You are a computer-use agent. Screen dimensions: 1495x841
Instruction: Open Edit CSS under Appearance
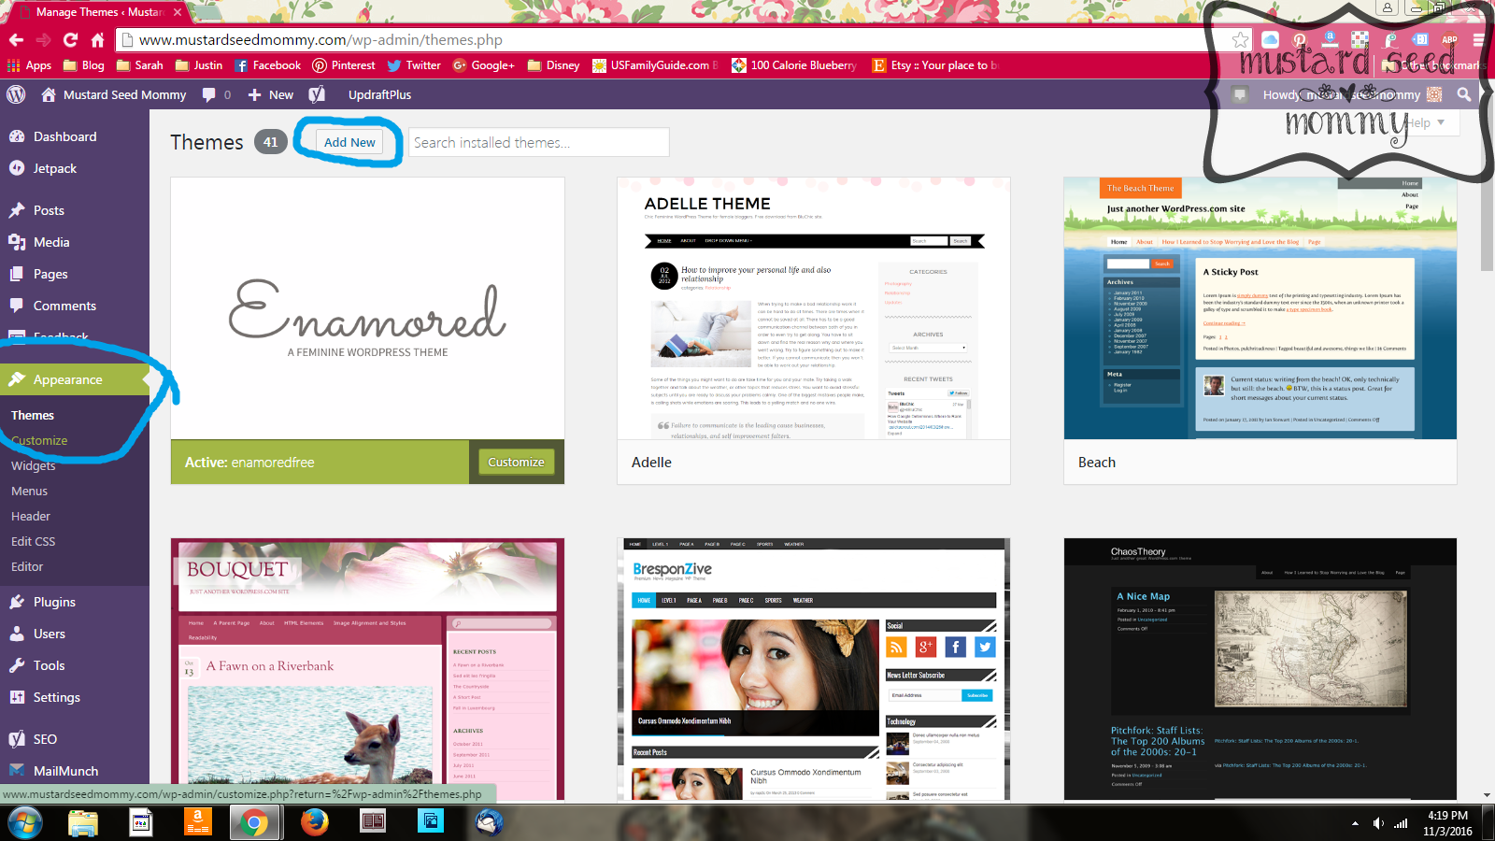(34, 541)
